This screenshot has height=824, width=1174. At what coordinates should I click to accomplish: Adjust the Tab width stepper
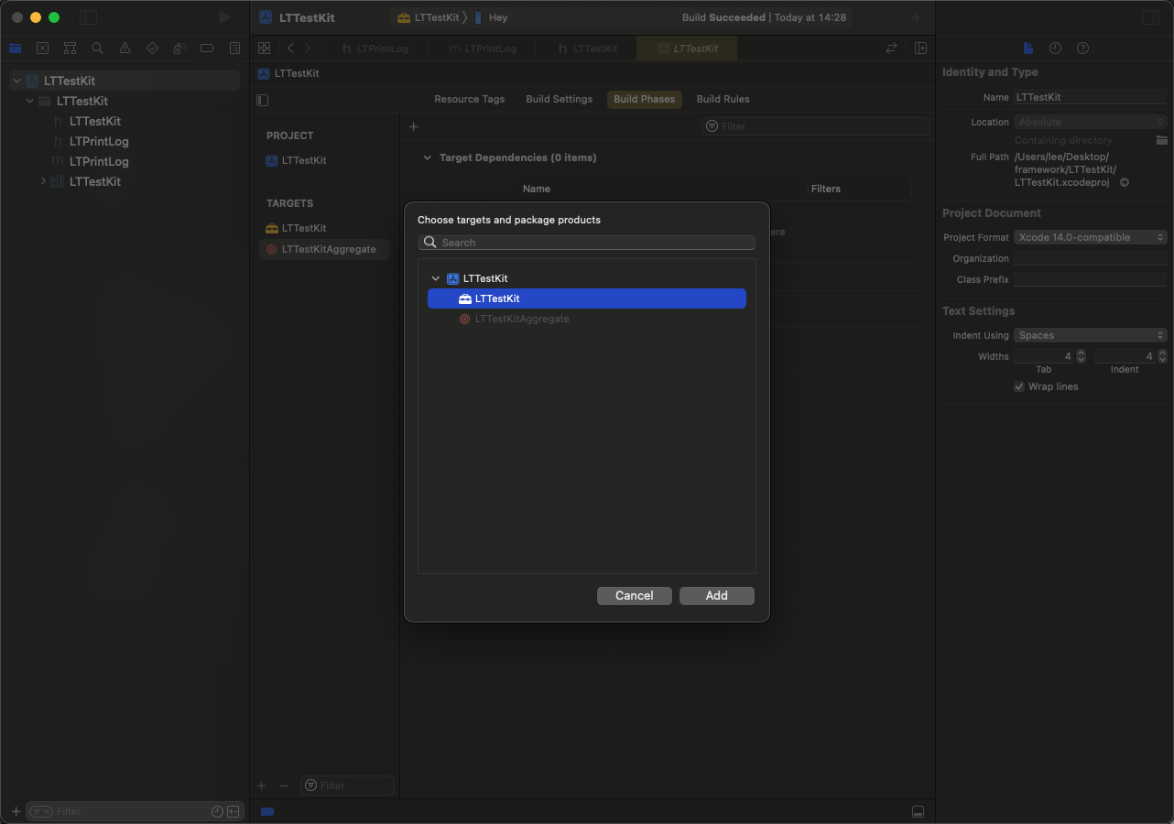pos(1081,356)
